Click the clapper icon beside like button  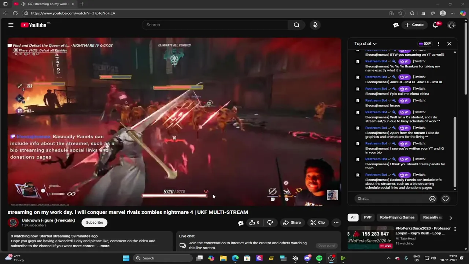point(241,223)
